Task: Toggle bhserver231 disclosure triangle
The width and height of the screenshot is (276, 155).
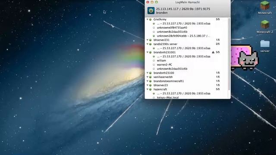Action: (x=147, y=40)
